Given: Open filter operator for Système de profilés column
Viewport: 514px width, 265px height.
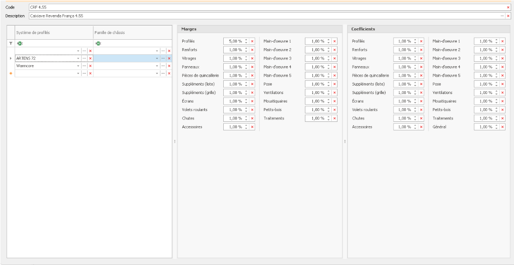Looking at the screenshot, I should 19,43.
